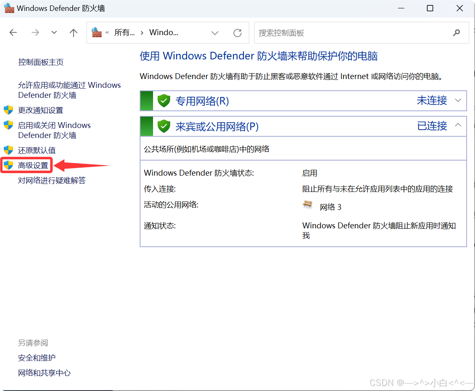Close the Windows Defender 防火墙 window
The height and width of the screenshot is (391, 475).
[460, 8]
